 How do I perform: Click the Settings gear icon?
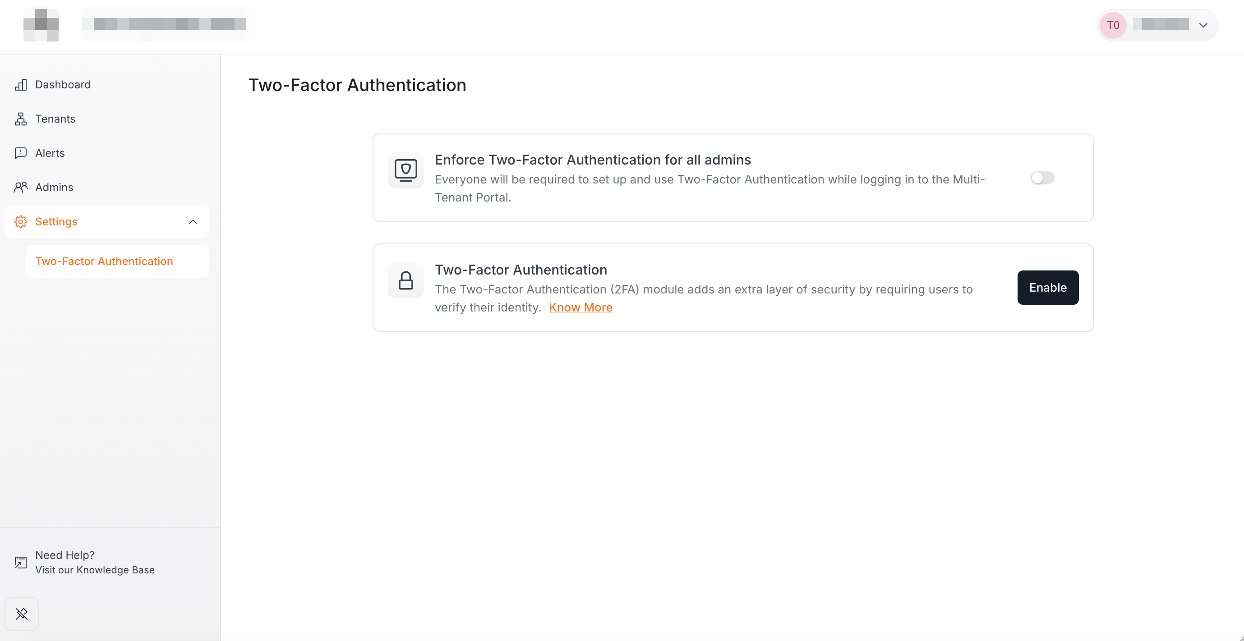[21, 221]
